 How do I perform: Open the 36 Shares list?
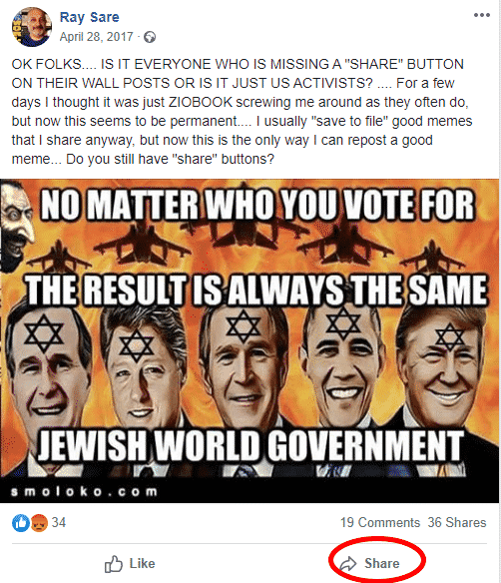(457, 522)
